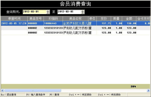Decrease the start date with down spinner arrow
Screen dimensions: 151x97
point(48,13)
